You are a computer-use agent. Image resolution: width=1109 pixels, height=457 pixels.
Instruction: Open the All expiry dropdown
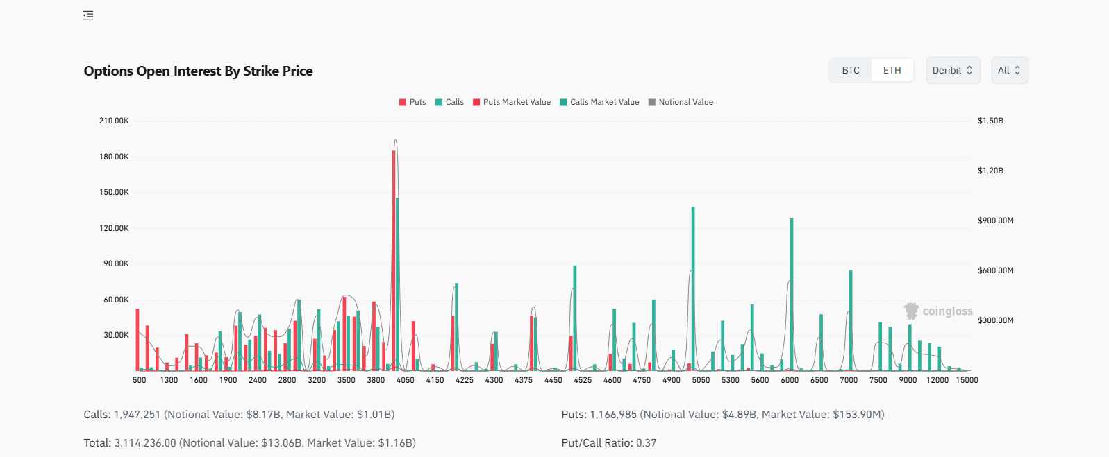pyautogui.click(x=1009, y=70)
